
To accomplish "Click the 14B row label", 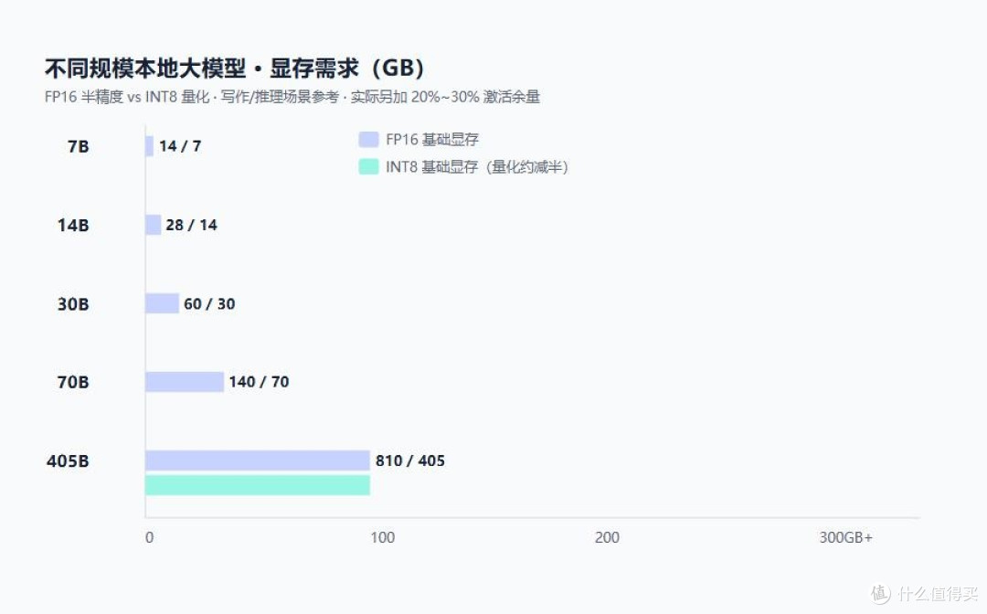I will 73,225.
